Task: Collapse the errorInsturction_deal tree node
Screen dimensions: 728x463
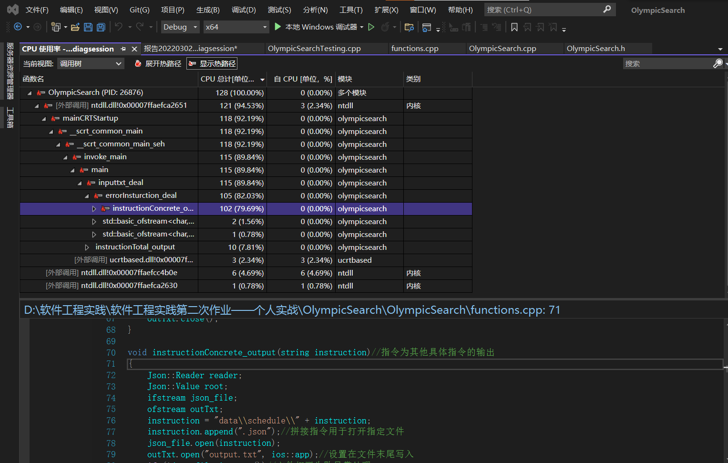Action: tap(87, 196)
